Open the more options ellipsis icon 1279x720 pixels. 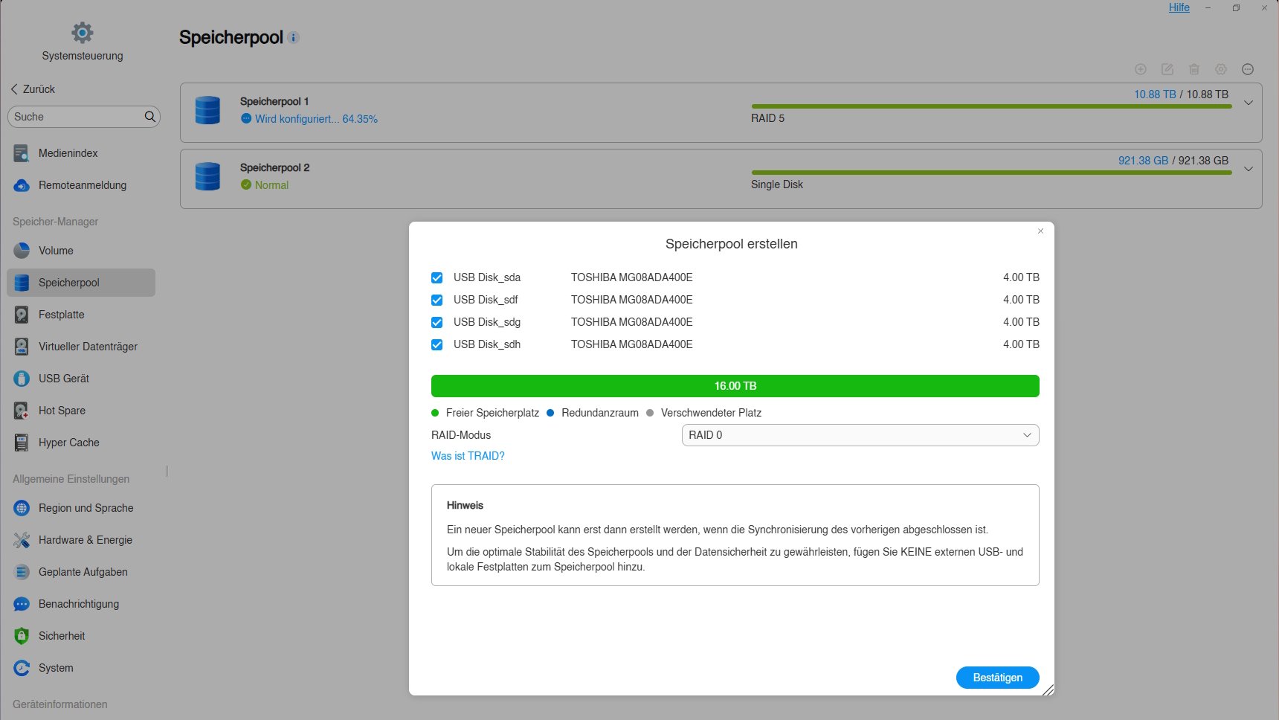pyautogui.click(x=1248, y=69)
